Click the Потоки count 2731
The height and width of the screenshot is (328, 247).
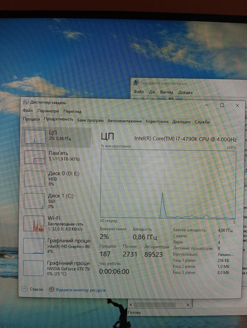pyautogui.click(x=130, y=254)
